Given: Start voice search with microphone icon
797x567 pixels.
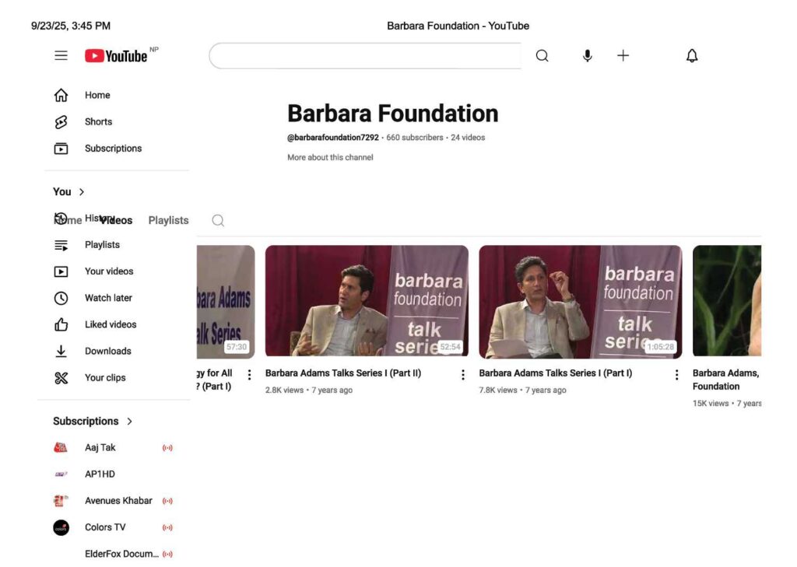Looking at the screenshot, I should coord(588,56).
